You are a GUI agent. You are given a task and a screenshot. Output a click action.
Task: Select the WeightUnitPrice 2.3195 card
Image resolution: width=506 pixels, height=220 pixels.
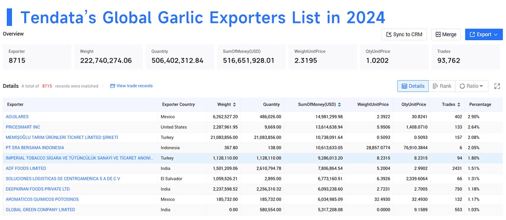(x=323, y=57)
